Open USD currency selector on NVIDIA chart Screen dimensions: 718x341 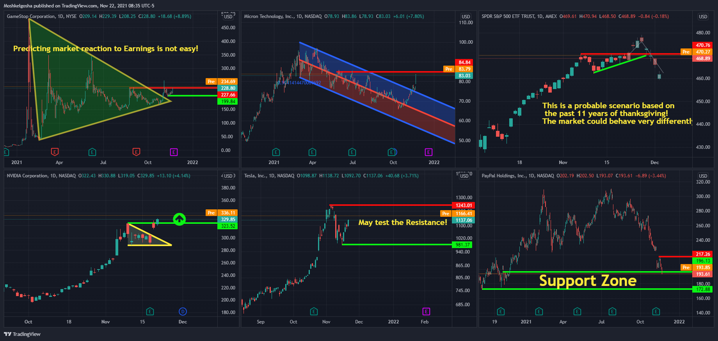tap(228, 176)
